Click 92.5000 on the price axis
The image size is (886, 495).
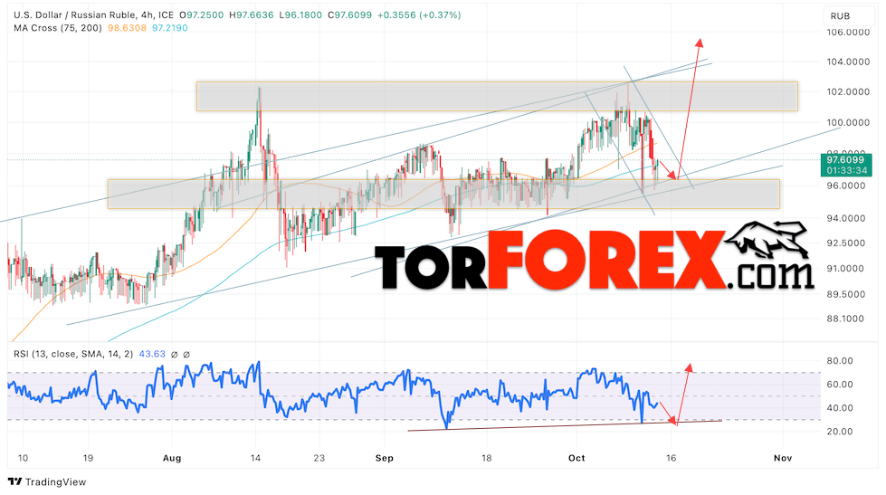pos(846,243)
